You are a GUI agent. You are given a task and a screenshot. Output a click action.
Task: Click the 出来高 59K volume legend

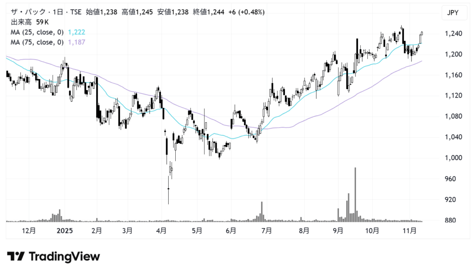tap(29, 22)
